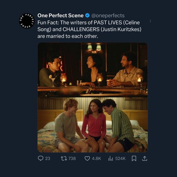Open the top bar scene image

92,70
